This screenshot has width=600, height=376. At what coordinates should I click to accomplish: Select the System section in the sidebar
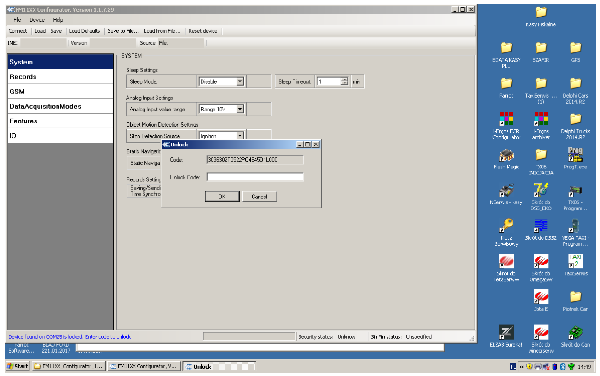click(60, 62)
